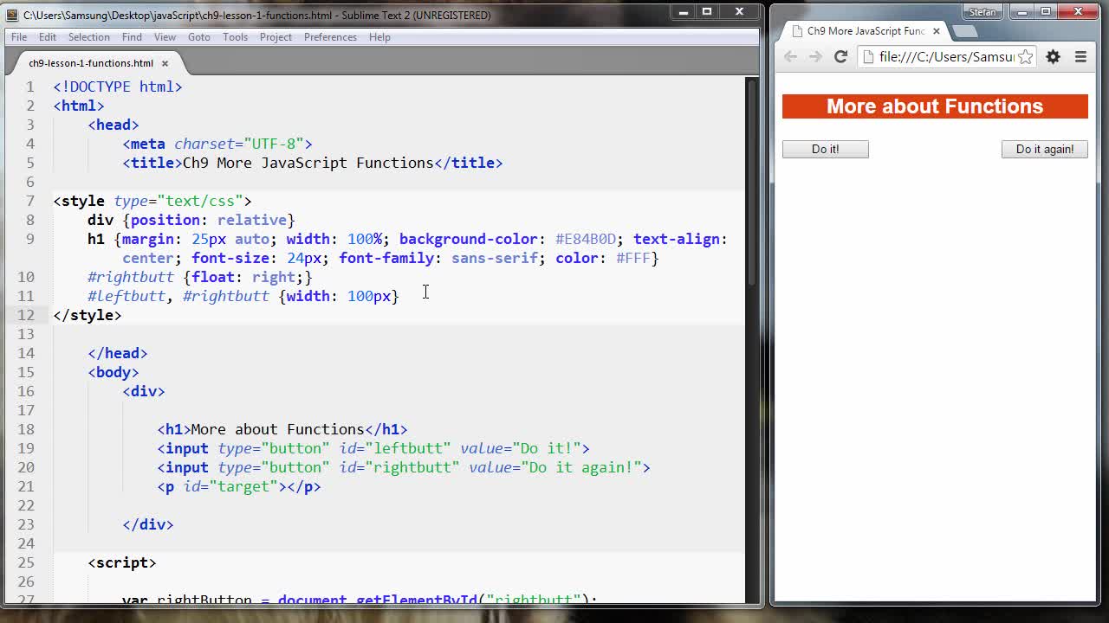Click the id="leftbutt" attribute in code
The height and width of the screenshot is (623, 1109).
395,448
